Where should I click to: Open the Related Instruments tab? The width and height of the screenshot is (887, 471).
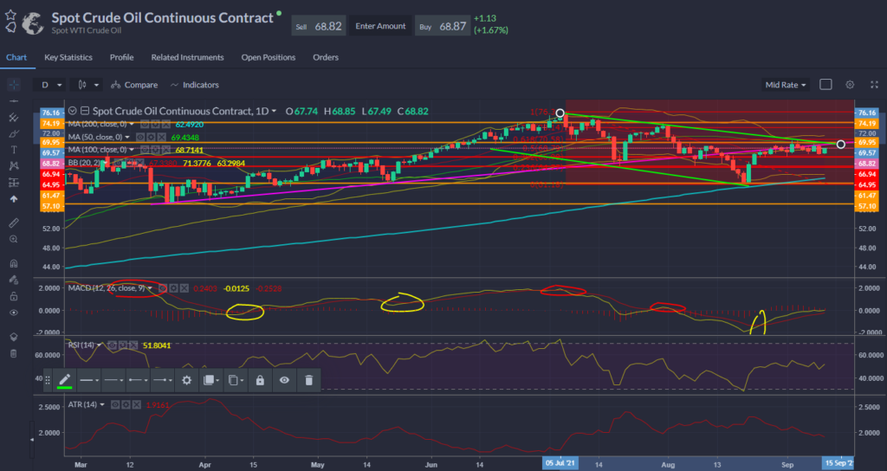[x=187, y=57]
